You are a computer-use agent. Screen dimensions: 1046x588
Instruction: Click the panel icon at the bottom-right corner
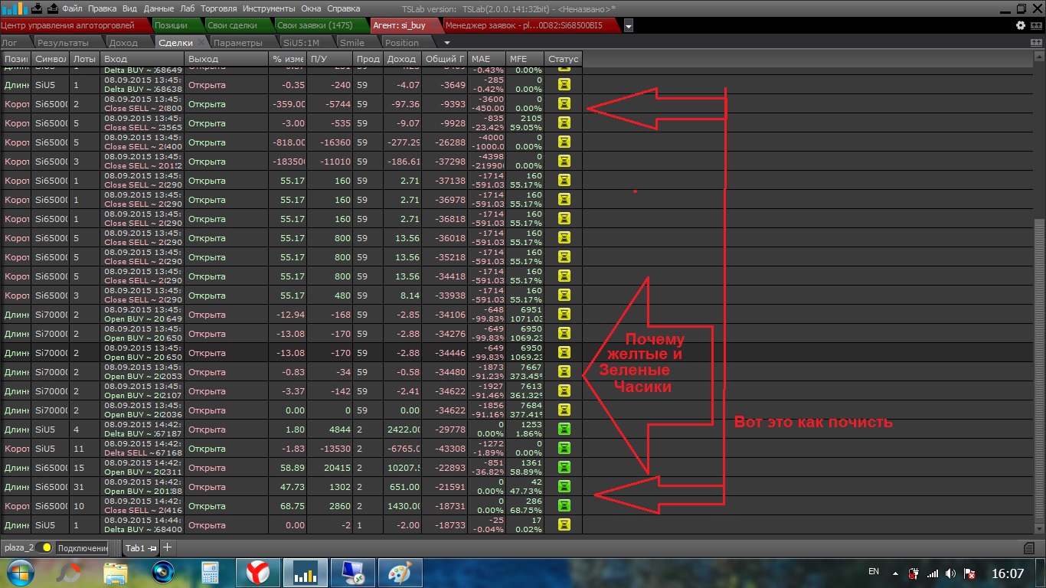coord(1030,548)
